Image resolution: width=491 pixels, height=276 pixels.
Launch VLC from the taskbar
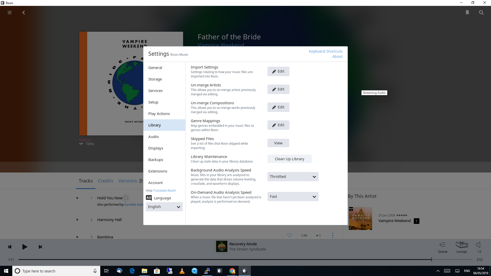(182, 271)
